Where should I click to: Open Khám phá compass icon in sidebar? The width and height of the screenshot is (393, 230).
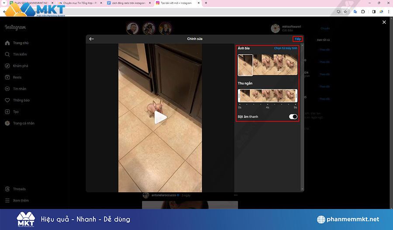pos(7,66)
